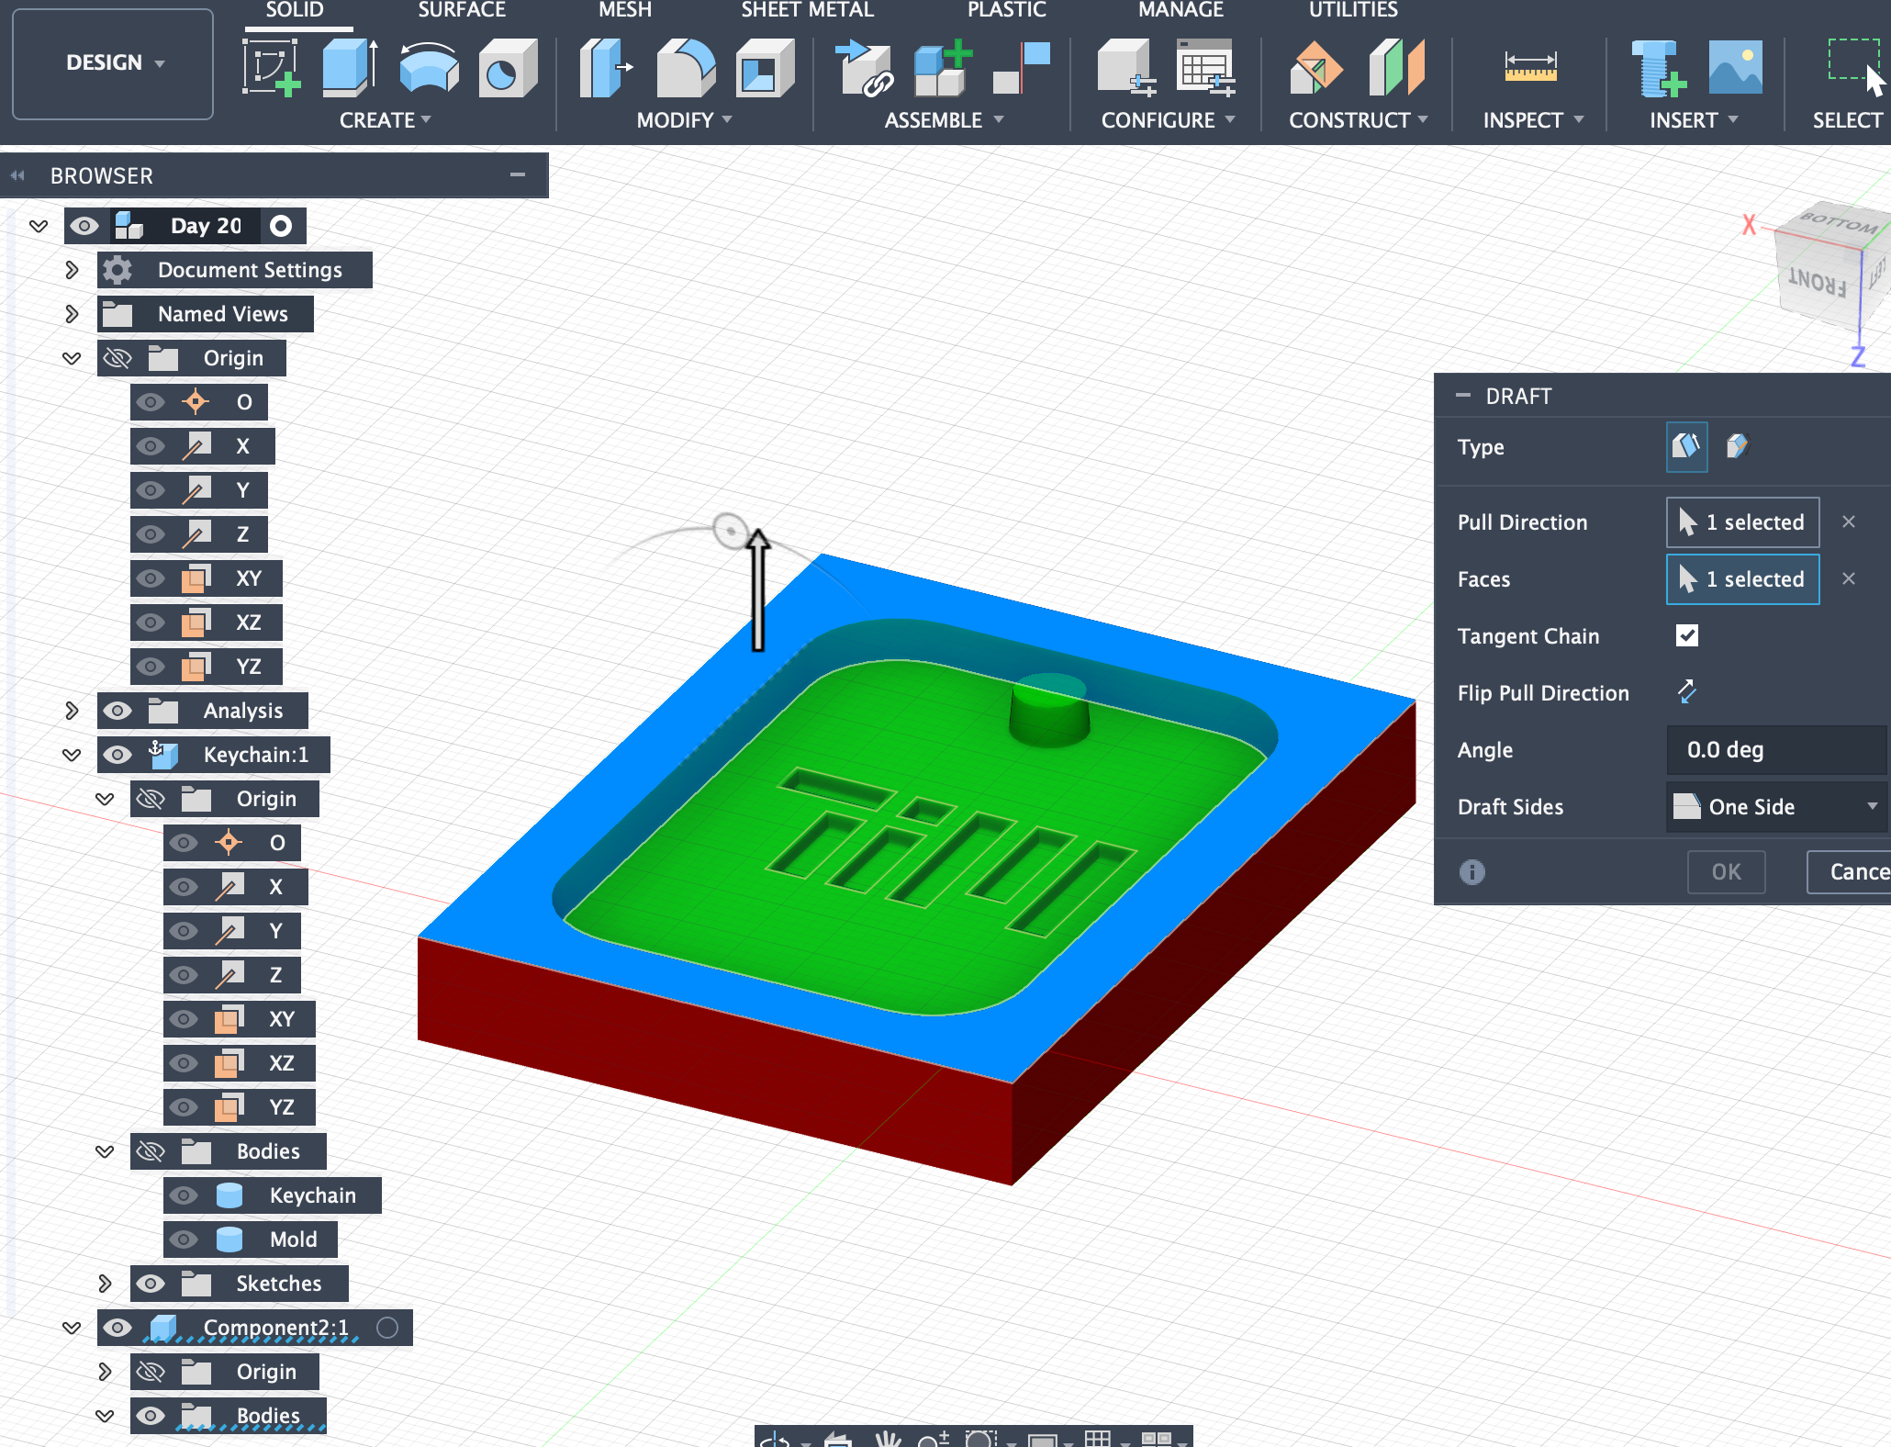The width and height of the screenshot is (1891, 1447).
Task: Clear the Pull Direction selection
Action: 1849,522
